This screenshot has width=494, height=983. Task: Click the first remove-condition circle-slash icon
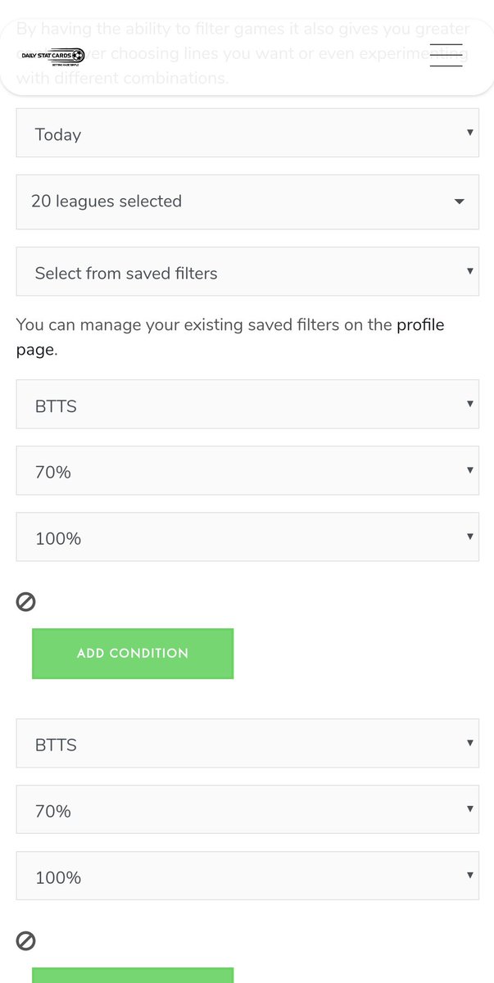click(x=25, y=602)
